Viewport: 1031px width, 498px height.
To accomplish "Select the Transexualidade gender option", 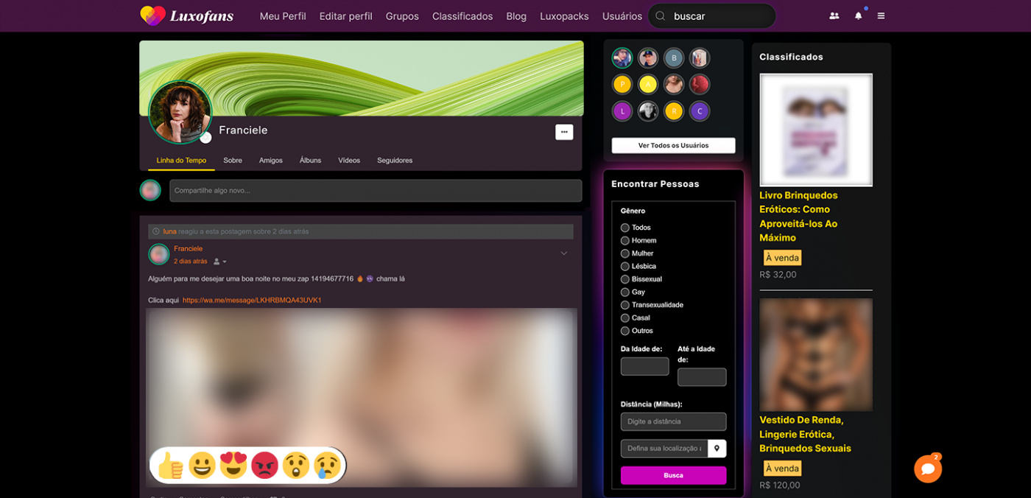I will pyautogui.click(x=625, y=305).
